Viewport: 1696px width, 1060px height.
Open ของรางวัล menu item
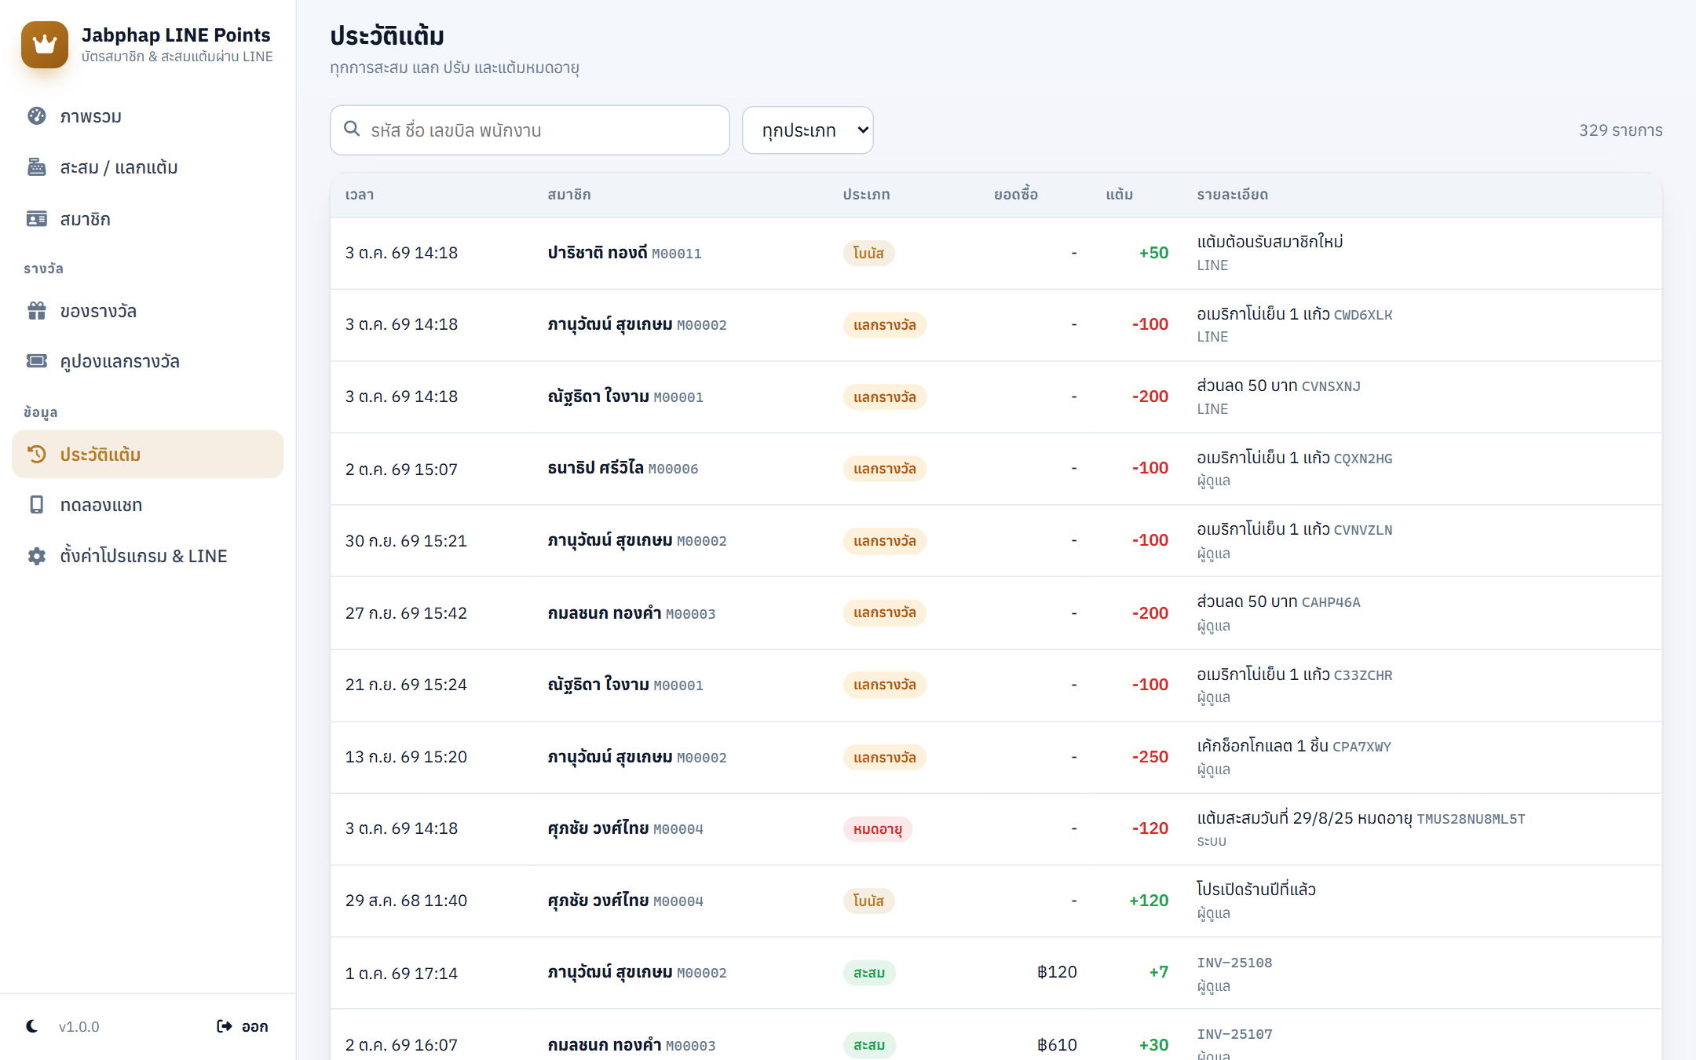tap(148, 311)
